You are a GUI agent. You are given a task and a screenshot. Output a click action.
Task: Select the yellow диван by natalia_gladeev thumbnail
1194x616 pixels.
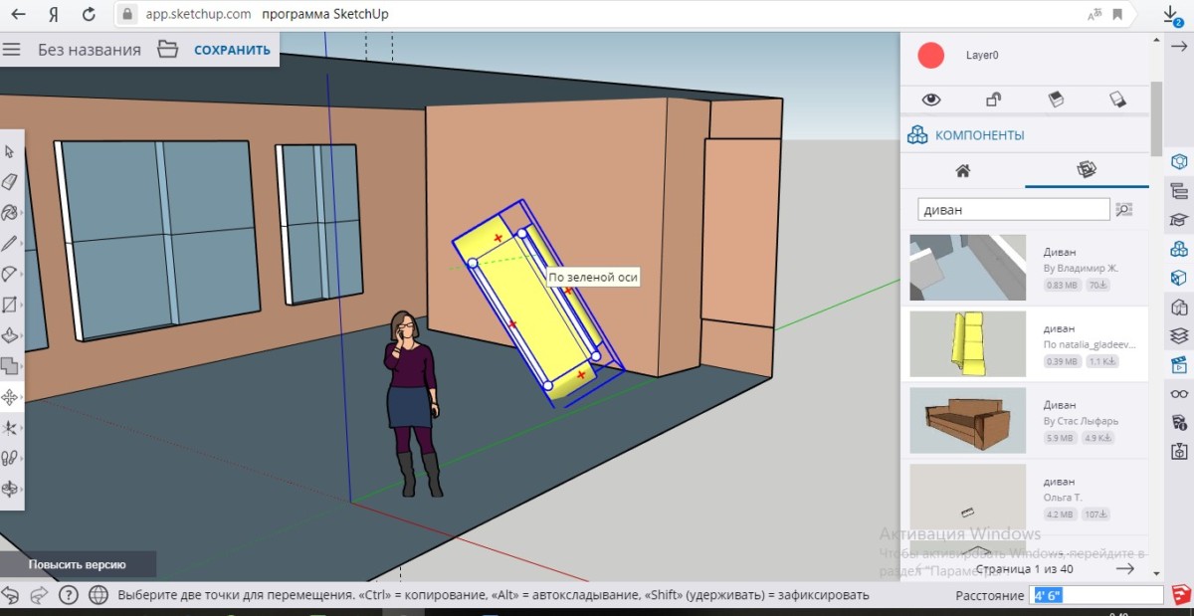968,344
